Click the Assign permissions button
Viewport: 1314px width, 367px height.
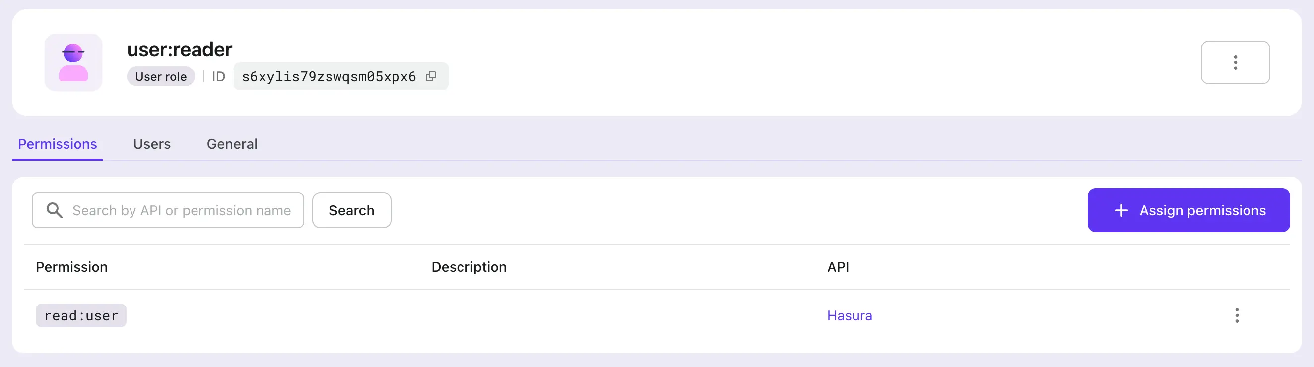pos(1188,210)
